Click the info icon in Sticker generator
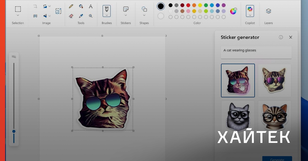 tap(281, 37)
